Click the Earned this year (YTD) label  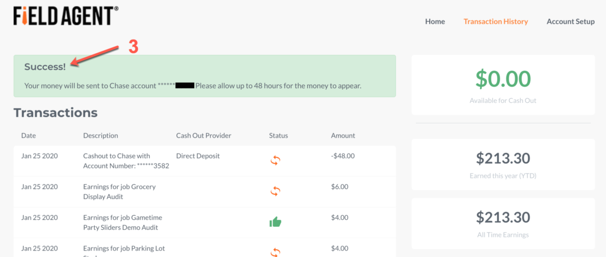pyautogui.click(x=503, y=176)
